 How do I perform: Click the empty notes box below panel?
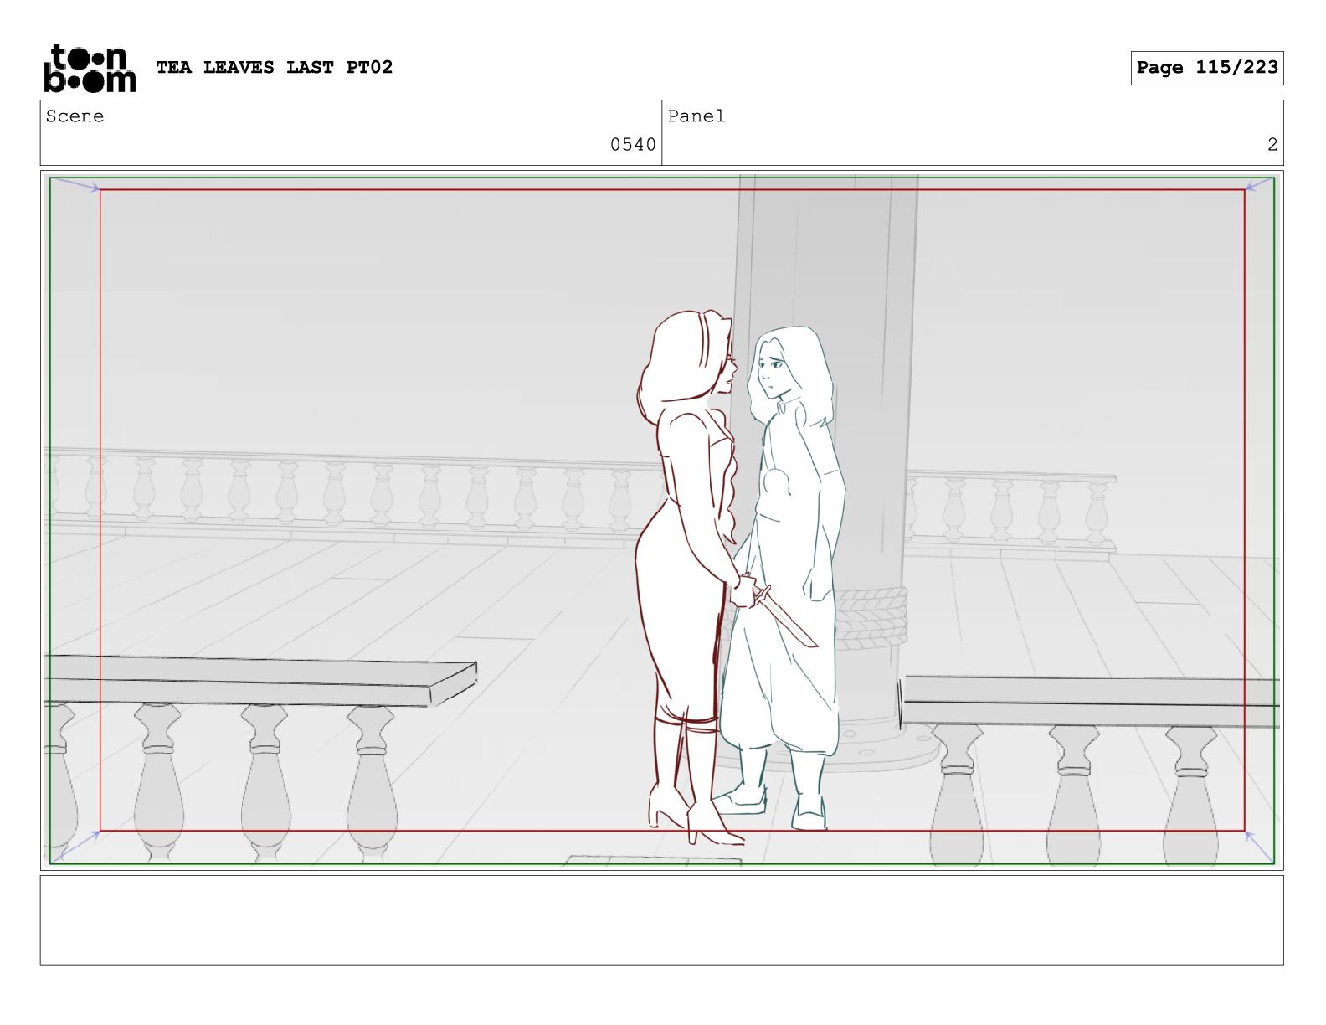pyautogui.click(x=662, y=920)
